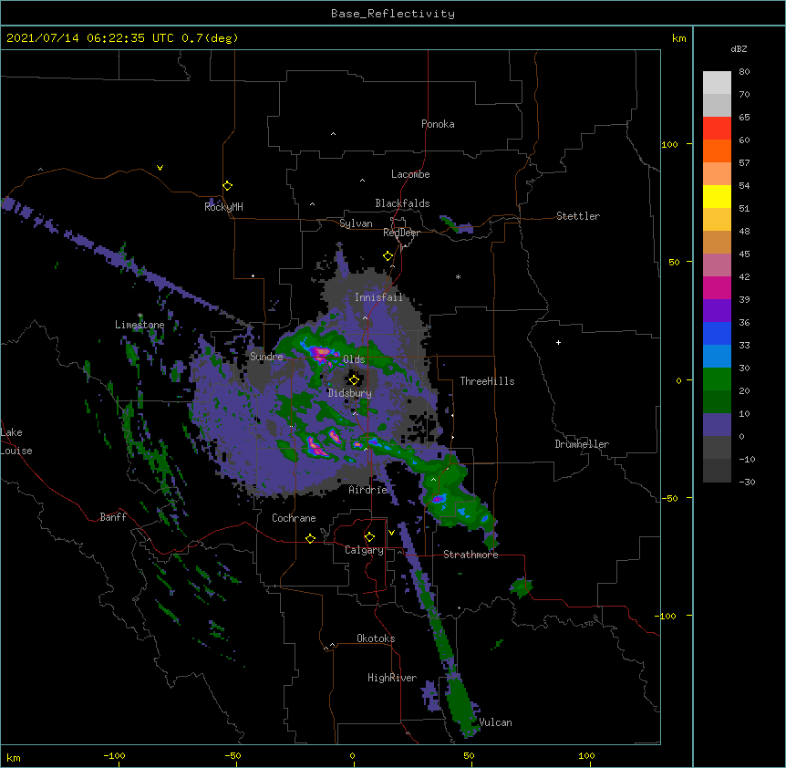Image resolution: width=786 pixels, height=768 pixels.
Task: Click the Stettler city label
Action: click(x=577, y=216)
